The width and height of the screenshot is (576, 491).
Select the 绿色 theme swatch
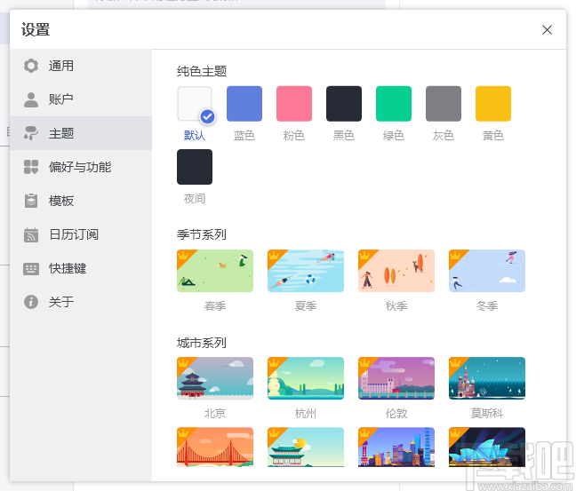[x=394, y=104]
